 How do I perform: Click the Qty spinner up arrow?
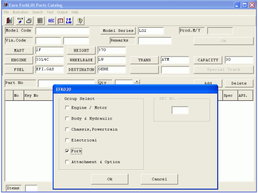pyautogui.click(x=137, y=81)
